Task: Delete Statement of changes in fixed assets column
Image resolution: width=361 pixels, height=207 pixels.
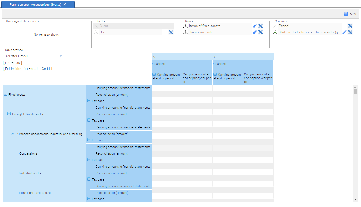Action: [350, 32]
